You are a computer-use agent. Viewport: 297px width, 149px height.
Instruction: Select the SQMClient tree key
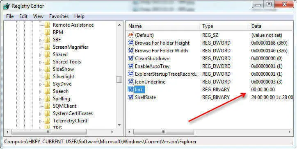(x=64, y=106)
